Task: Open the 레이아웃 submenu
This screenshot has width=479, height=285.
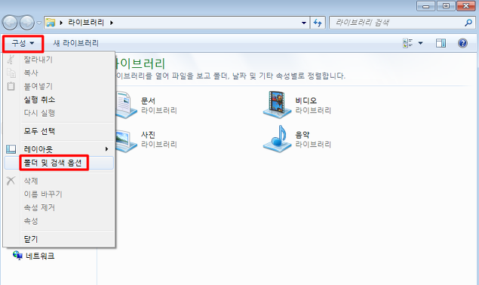Action: pos(59,149)
